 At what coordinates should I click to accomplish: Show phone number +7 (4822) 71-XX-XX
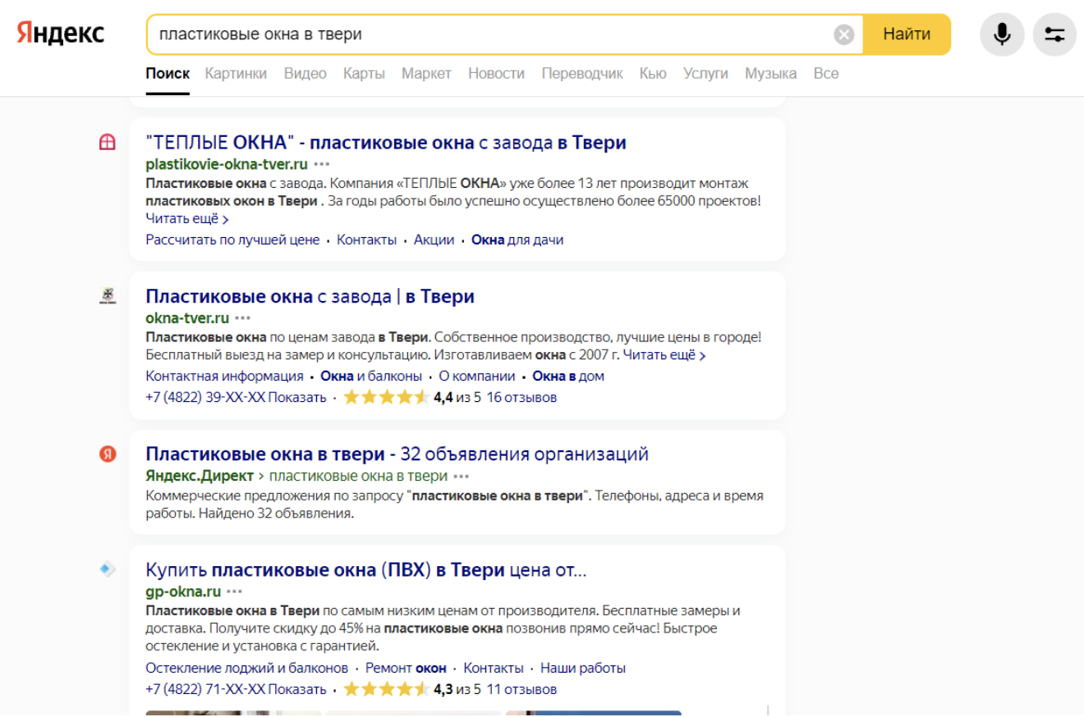(x=236, y=689)
